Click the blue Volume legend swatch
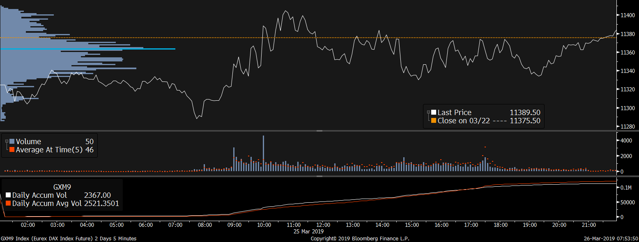The height and width of the screenshot is (242, 639). tap(12, 142)
